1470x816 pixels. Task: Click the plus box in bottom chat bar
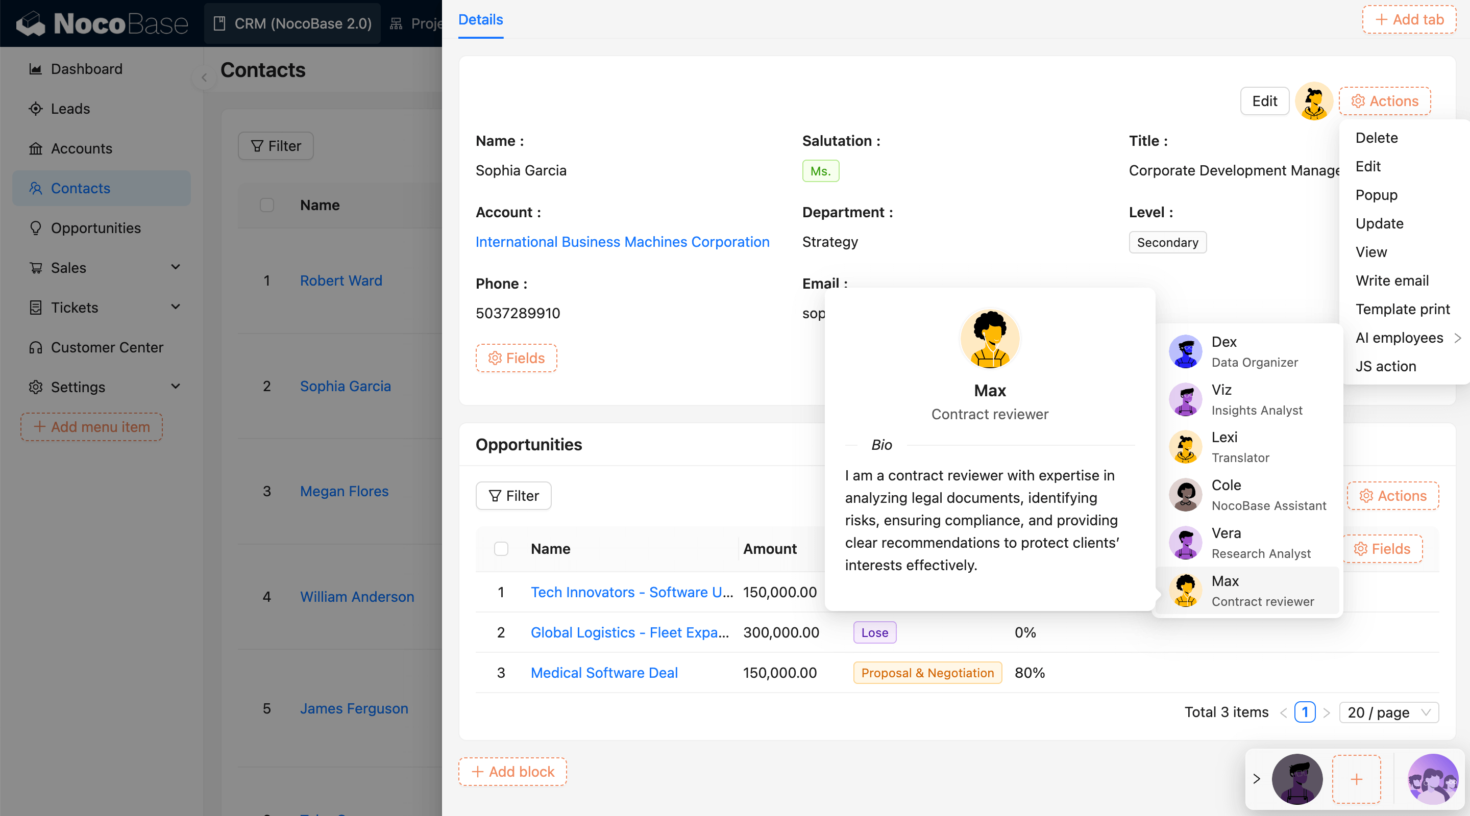[1356, 778]
